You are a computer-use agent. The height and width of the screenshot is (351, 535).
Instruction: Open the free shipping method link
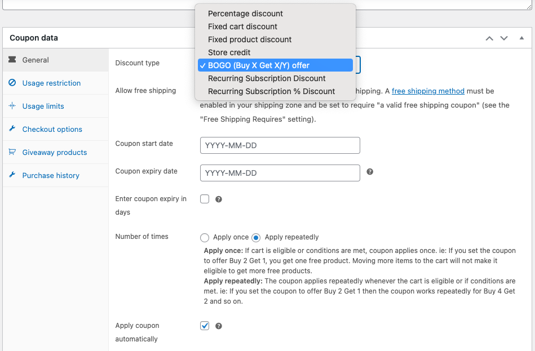428,91
